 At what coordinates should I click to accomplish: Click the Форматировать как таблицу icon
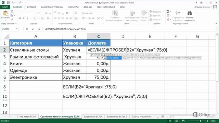[x=132, y=13]
